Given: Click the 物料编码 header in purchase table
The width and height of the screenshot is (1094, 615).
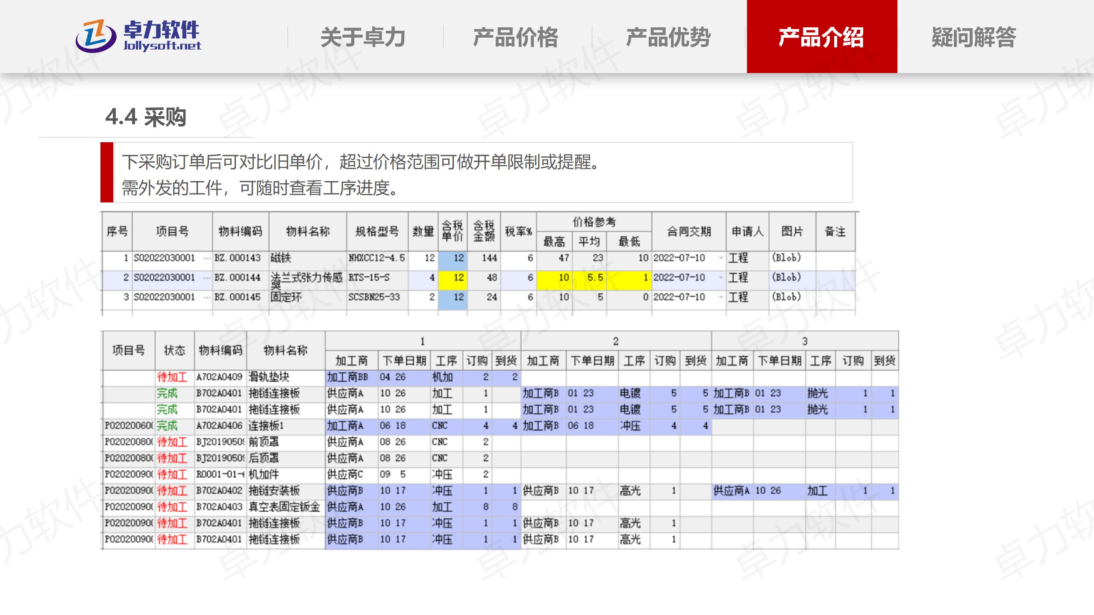Looking at the screenshot, I should click(x=241, y=231).
